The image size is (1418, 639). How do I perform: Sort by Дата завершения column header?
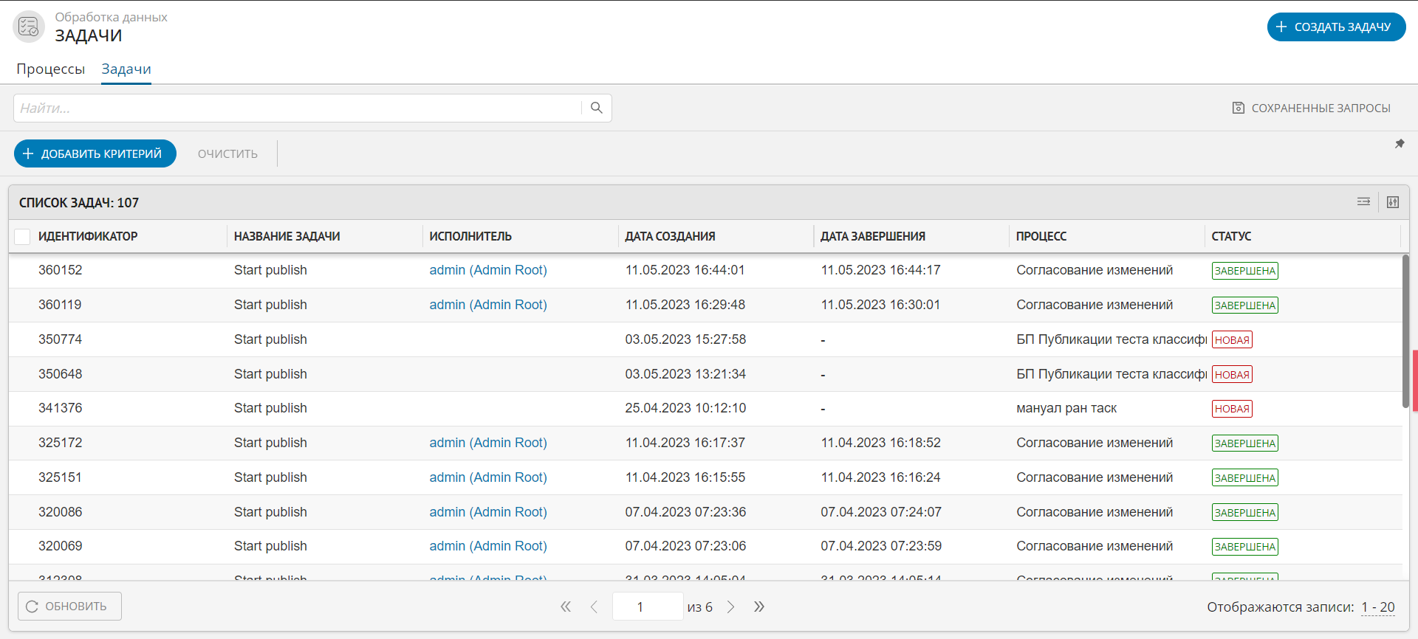(873, 236)
